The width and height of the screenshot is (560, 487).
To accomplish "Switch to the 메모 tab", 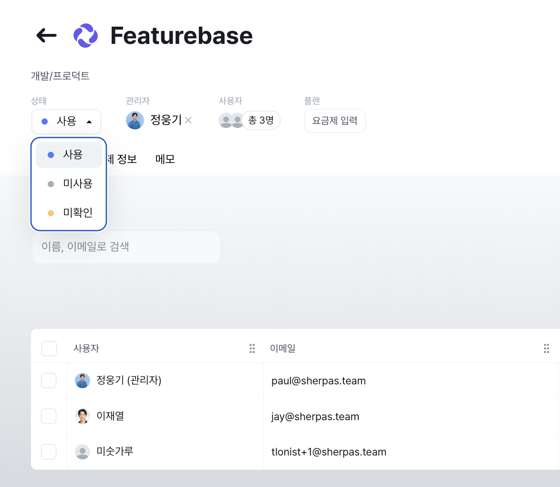I will (165, 159).
